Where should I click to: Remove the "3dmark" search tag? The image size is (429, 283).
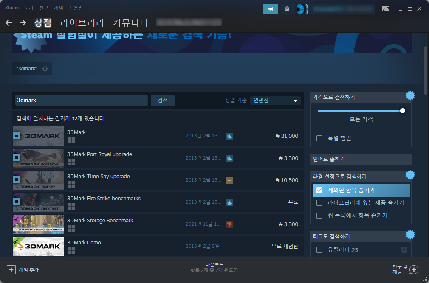pyautogui.click(x=45, y=69)
